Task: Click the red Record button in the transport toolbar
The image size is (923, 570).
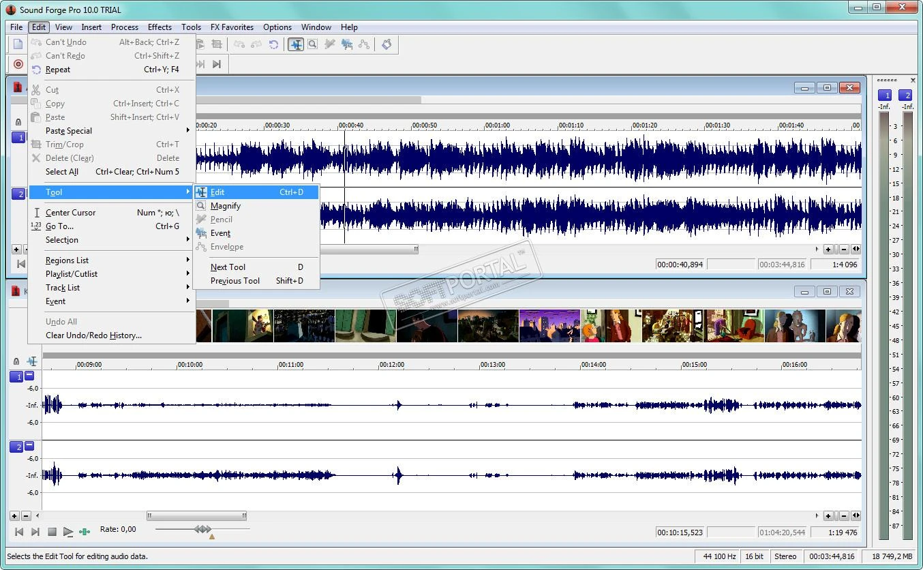Action: [18, 64]
